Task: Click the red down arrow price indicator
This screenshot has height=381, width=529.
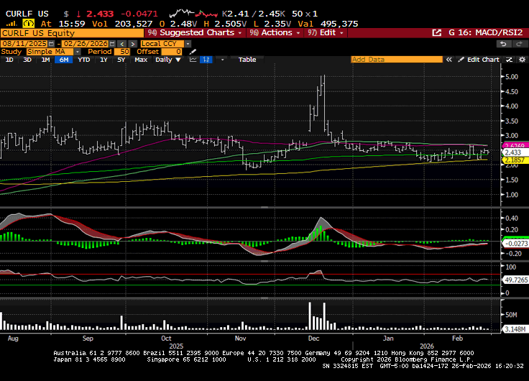Action: [x=78, y=14]
